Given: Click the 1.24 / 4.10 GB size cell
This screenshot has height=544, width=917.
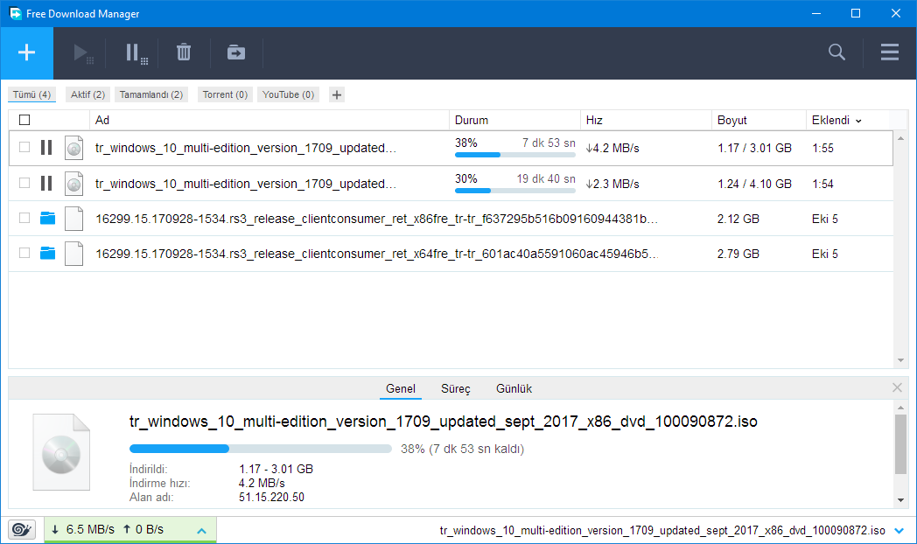Looking at the screenshot, I should (x=754, y=184).
